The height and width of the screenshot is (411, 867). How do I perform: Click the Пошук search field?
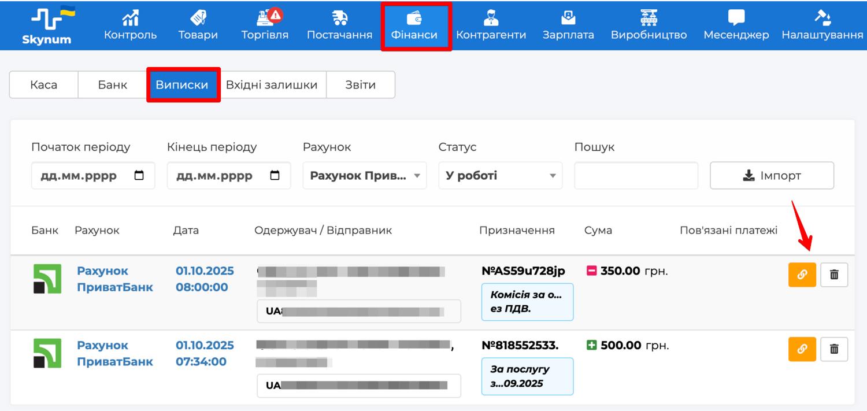click(636, 176)
